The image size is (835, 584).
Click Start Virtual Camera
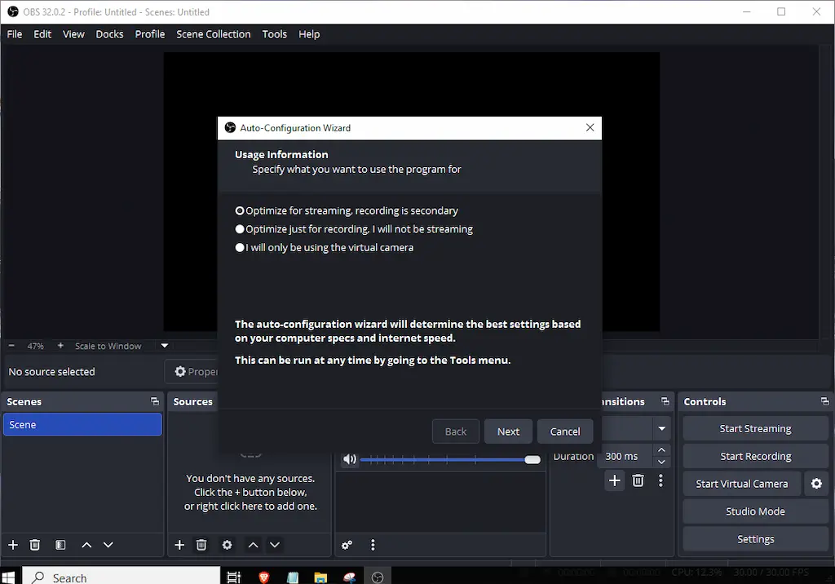742,484
